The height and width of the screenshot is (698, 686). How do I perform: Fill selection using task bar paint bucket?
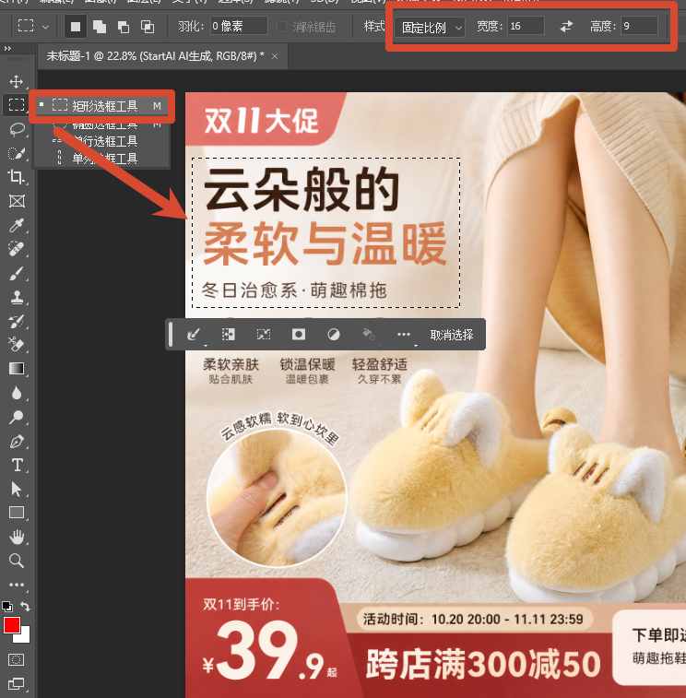pos(369,334)
